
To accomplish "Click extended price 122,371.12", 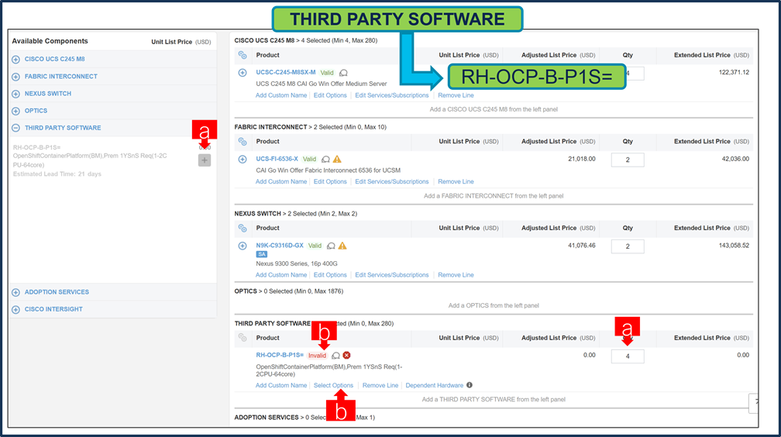I will [734, 72].
